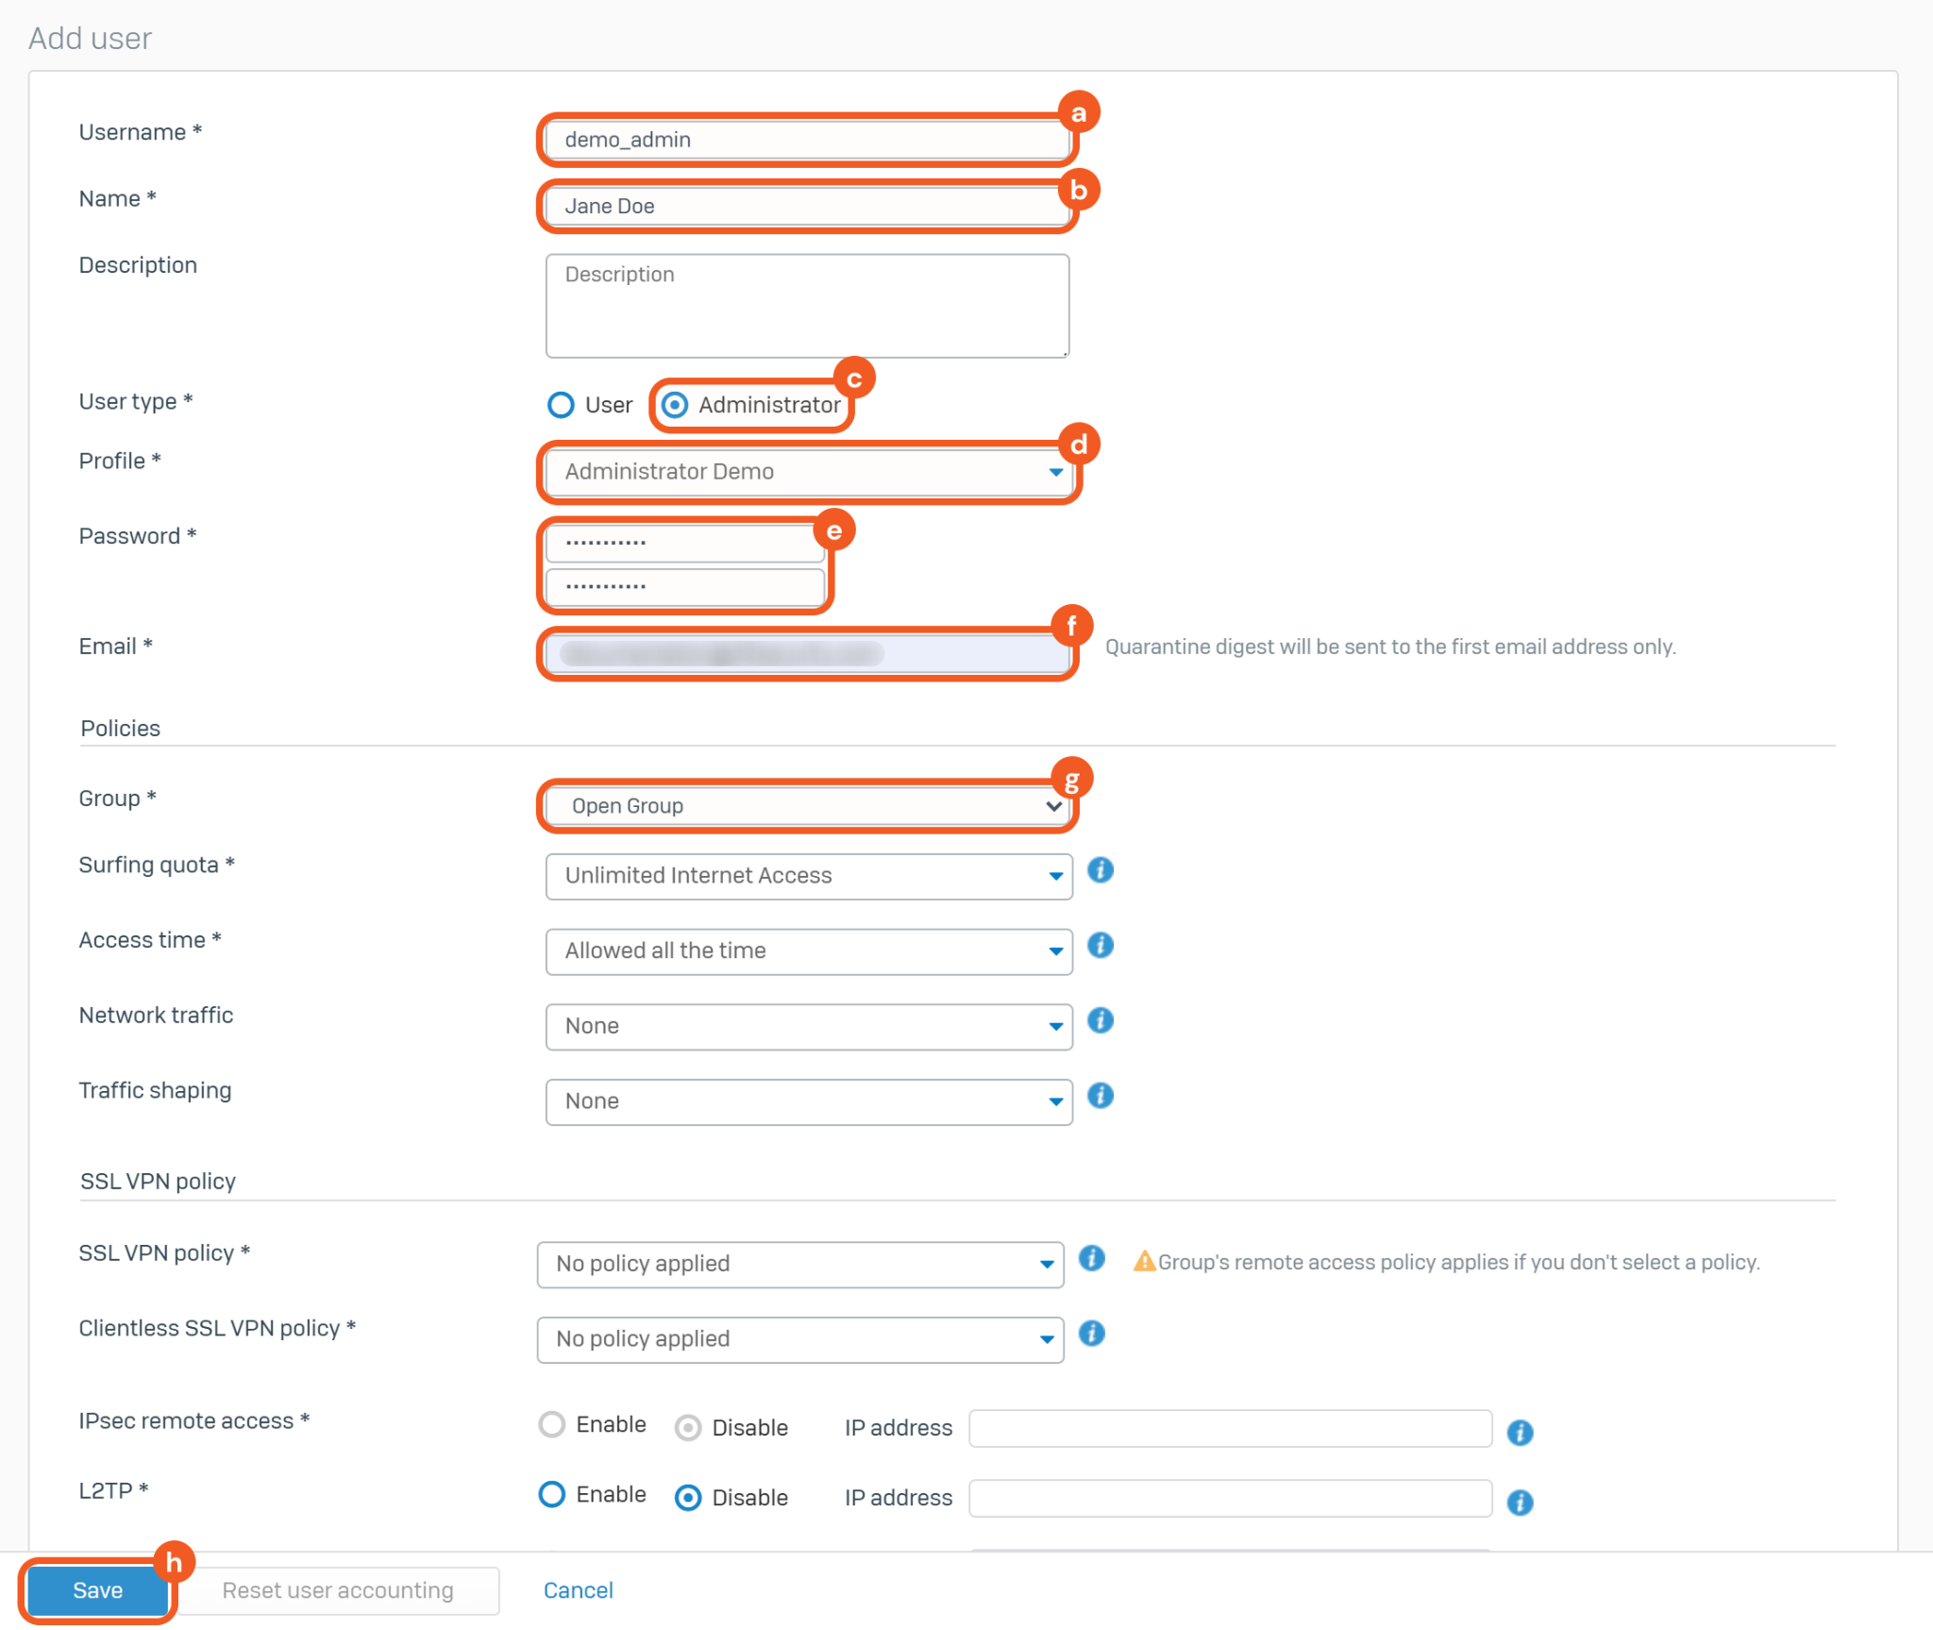Select the User radio button for User type
1933x1630 pixels.
[x=561, y=405]
